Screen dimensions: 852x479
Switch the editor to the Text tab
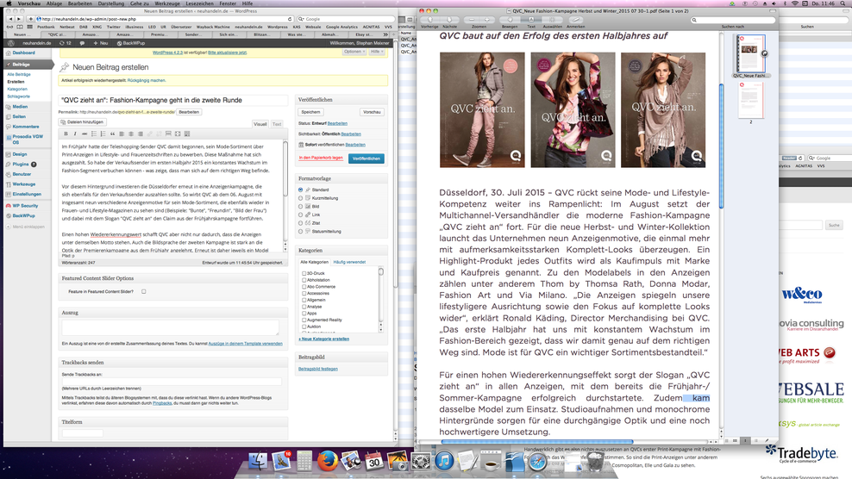[277, 124]
